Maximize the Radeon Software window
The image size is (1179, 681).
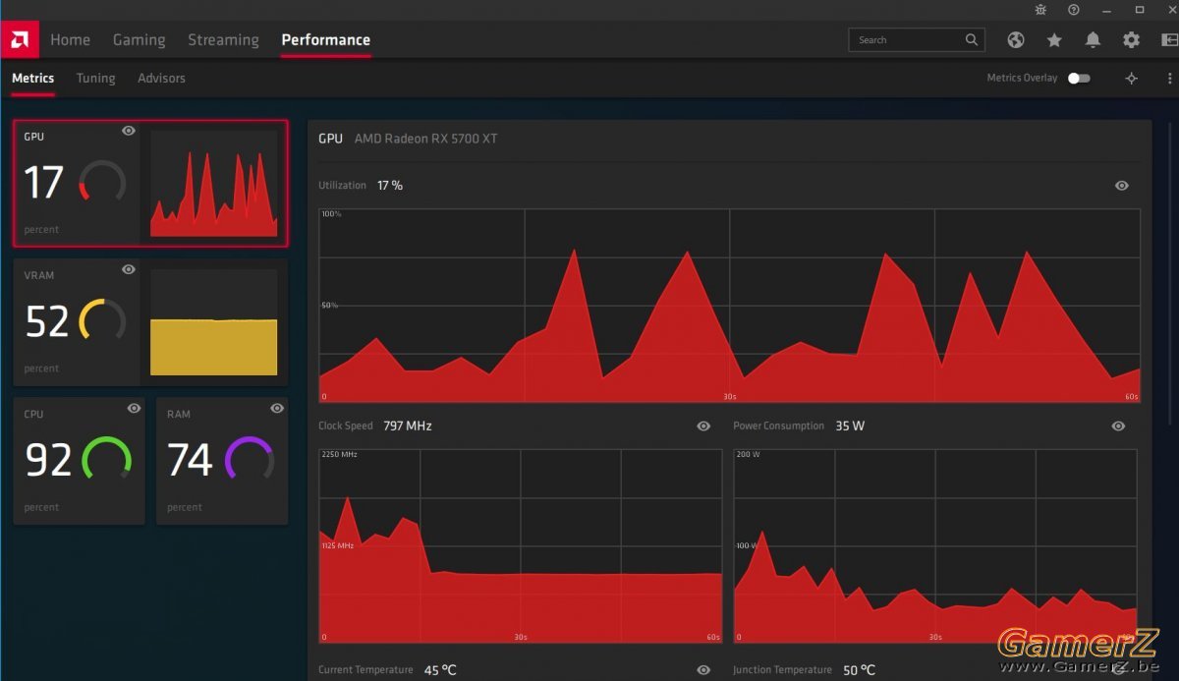(1140, 9)
